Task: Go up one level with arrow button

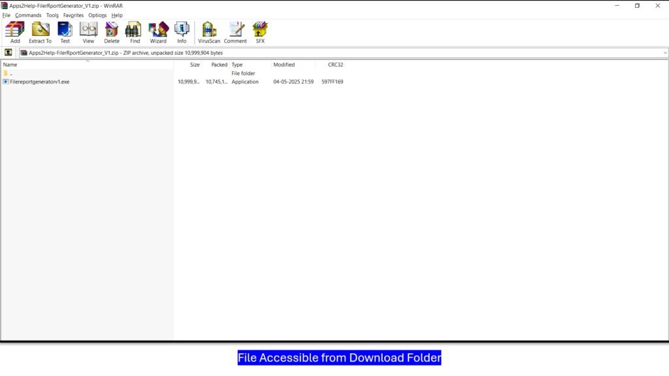Action: tap(8, 53)
